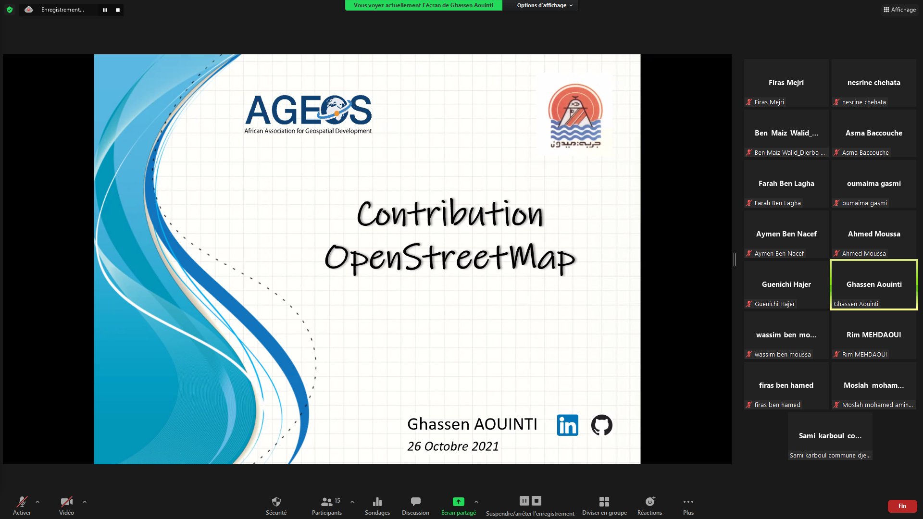Open Sondages polls

coord(377,506)
